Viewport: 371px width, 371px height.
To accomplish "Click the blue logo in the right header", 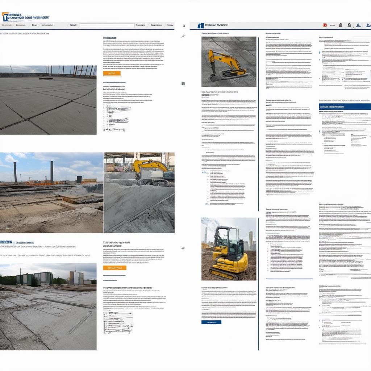I will 200,25.
